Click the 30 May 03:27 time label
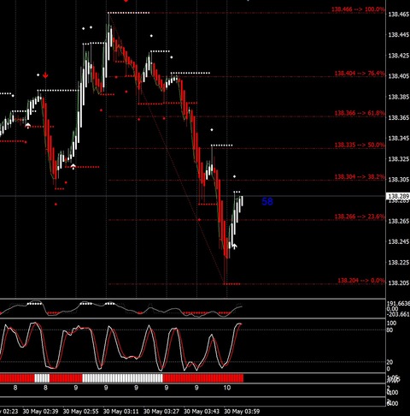Image resolution: width=410 pixels, height=416 pixels. (161, 412)
